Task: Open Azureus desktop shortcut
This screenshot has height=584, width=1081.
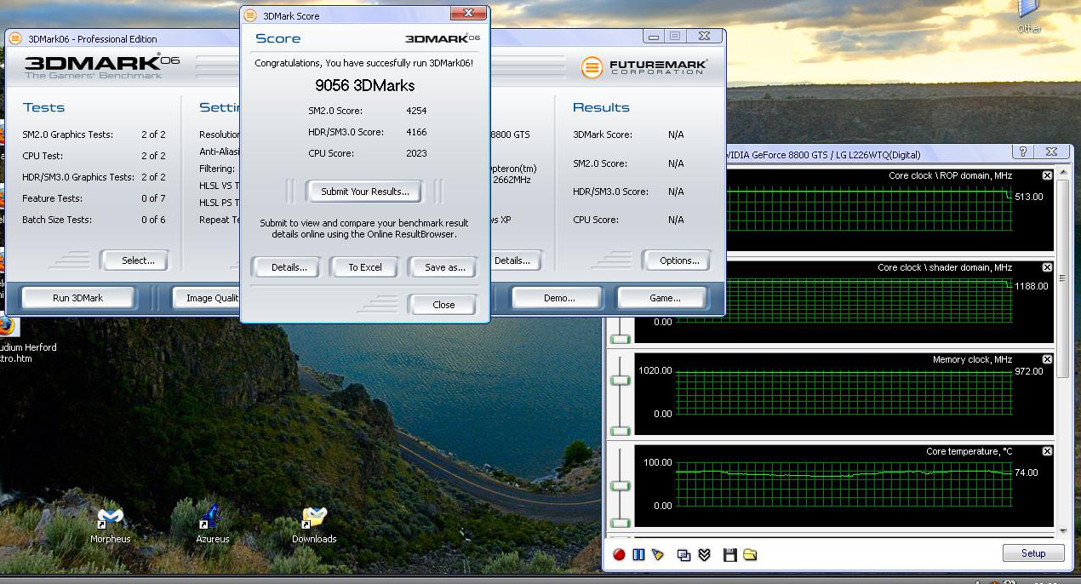Action: (x=212, y=525)
